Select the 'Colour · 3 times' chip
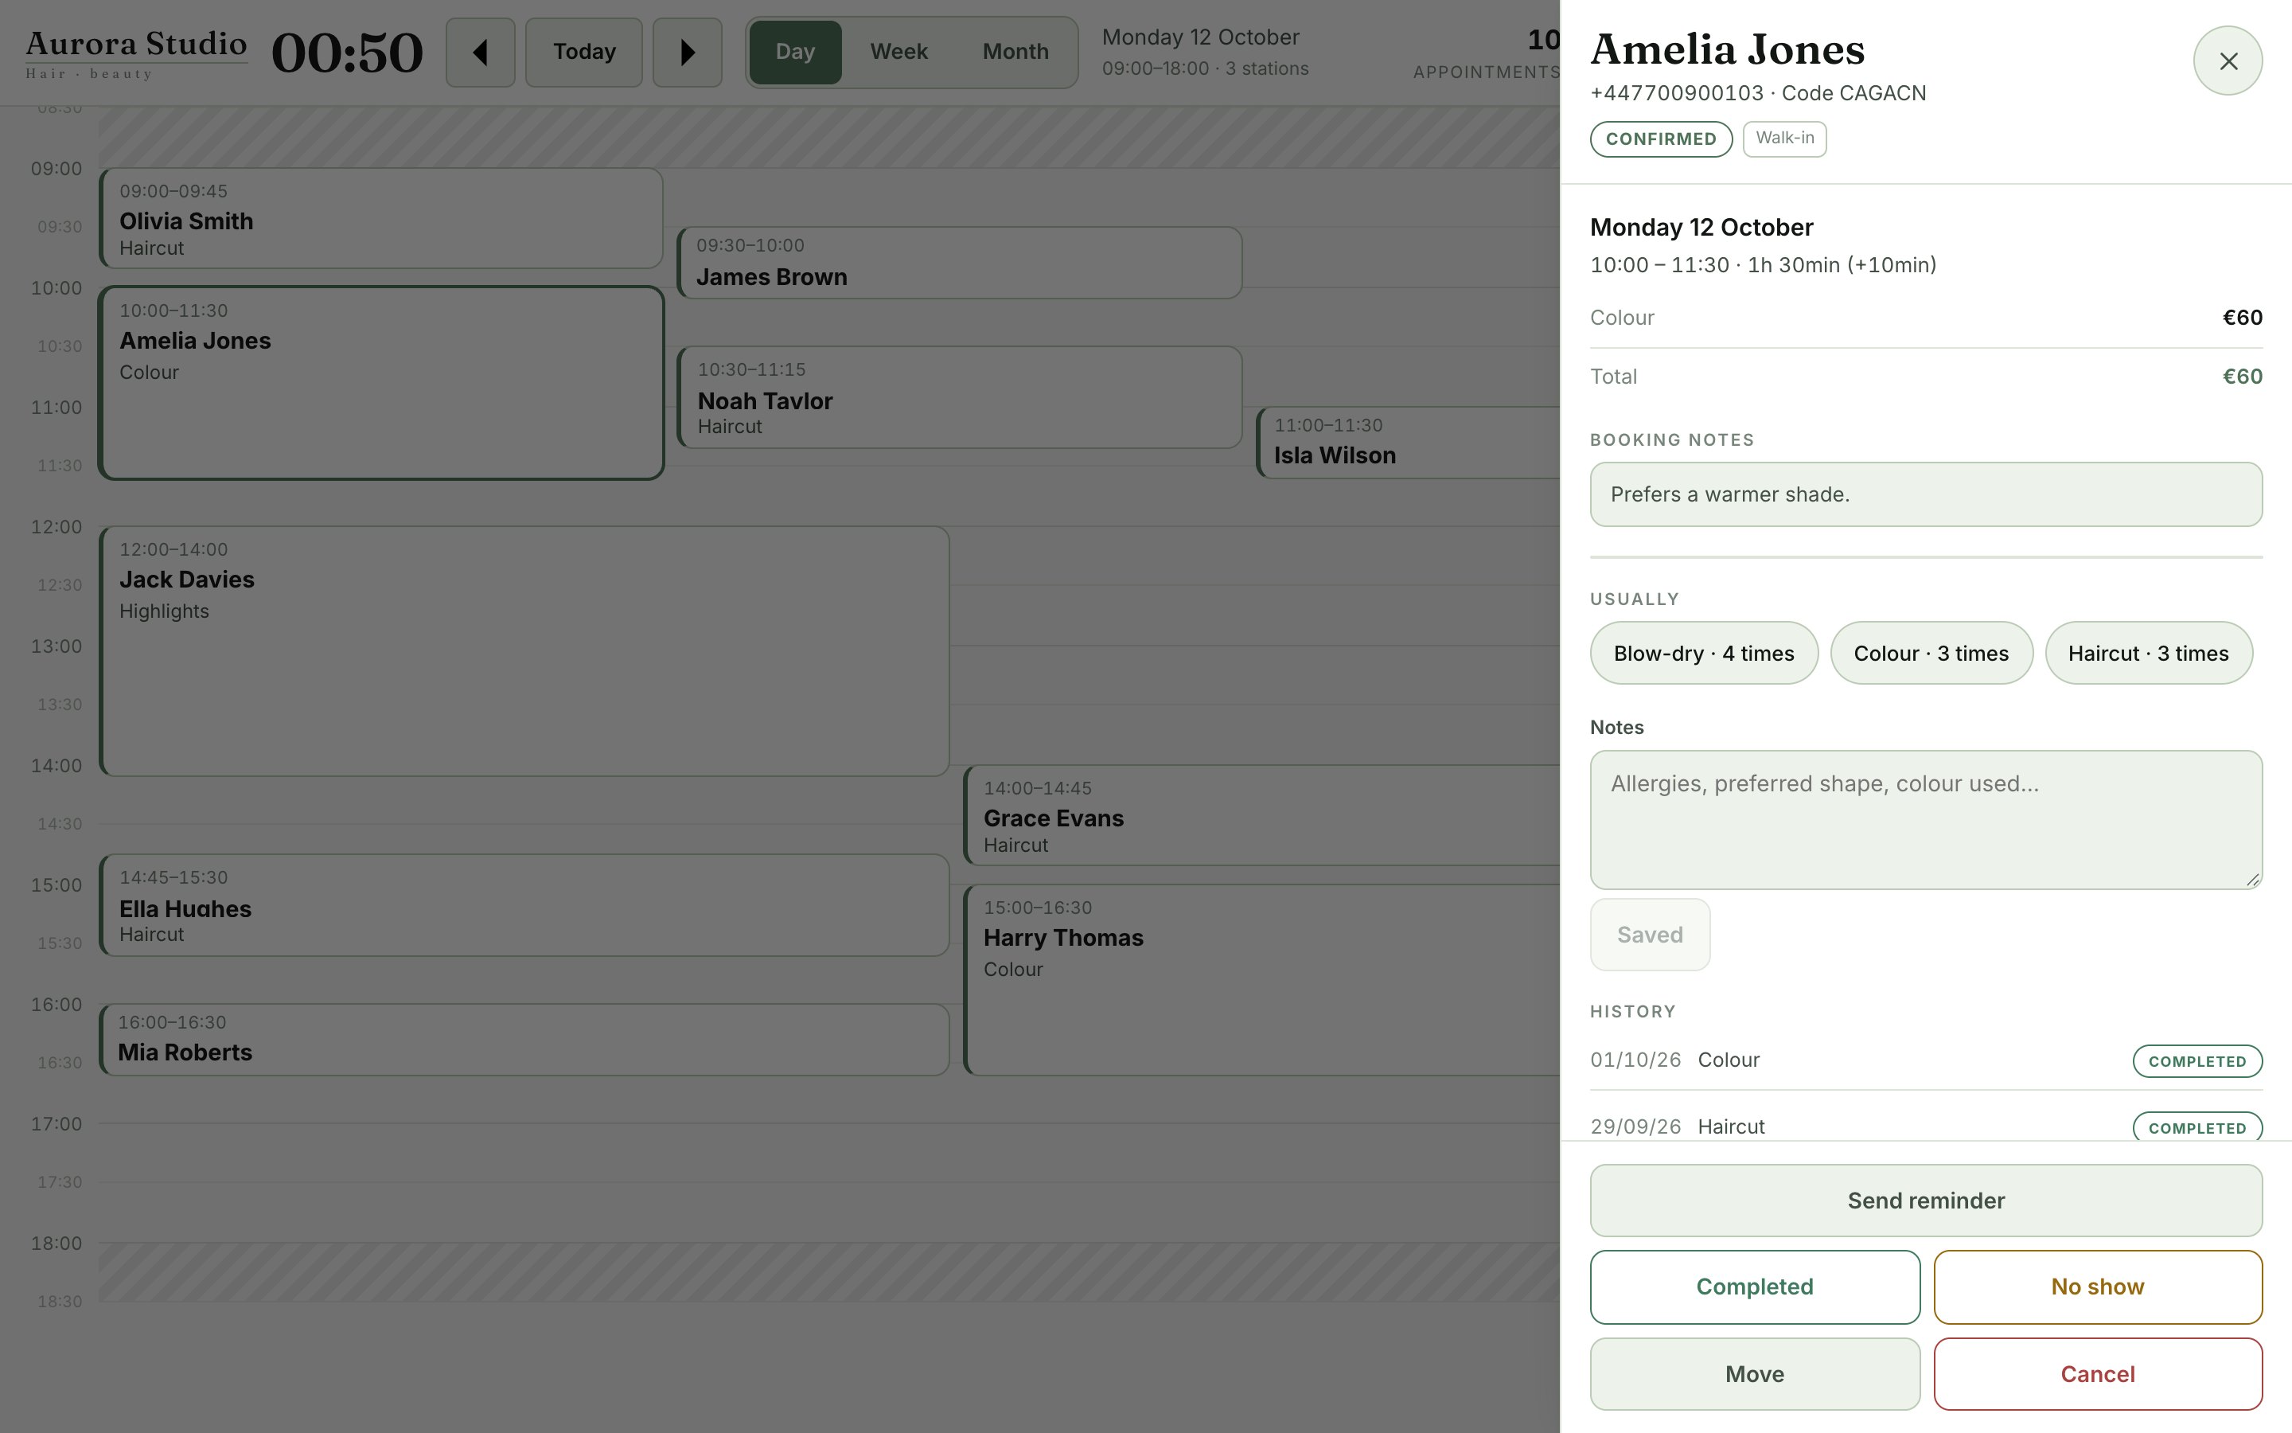 pyautogui.click(x=1931, y=653)
